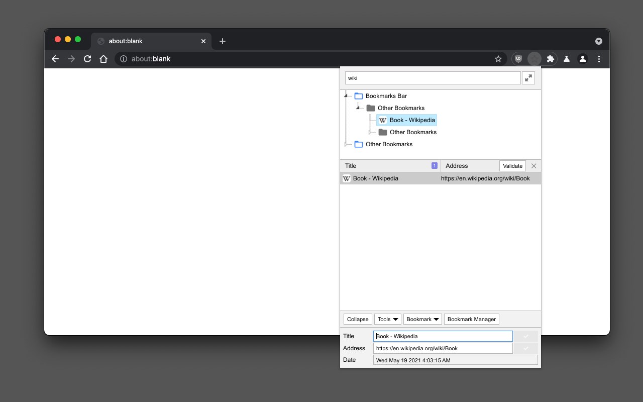This screenshot has width=643, height=402.
Task: Open the Chrome three-dot menu
Action: 599,59
